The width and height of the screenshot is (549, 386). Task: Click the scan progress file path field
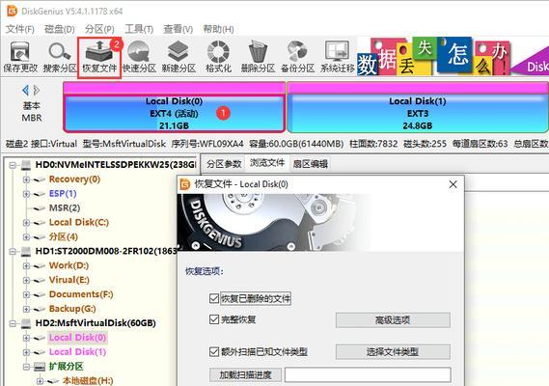coord(368,374)
